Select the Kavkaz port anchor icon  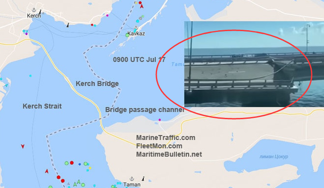click(x=136, y=28)
